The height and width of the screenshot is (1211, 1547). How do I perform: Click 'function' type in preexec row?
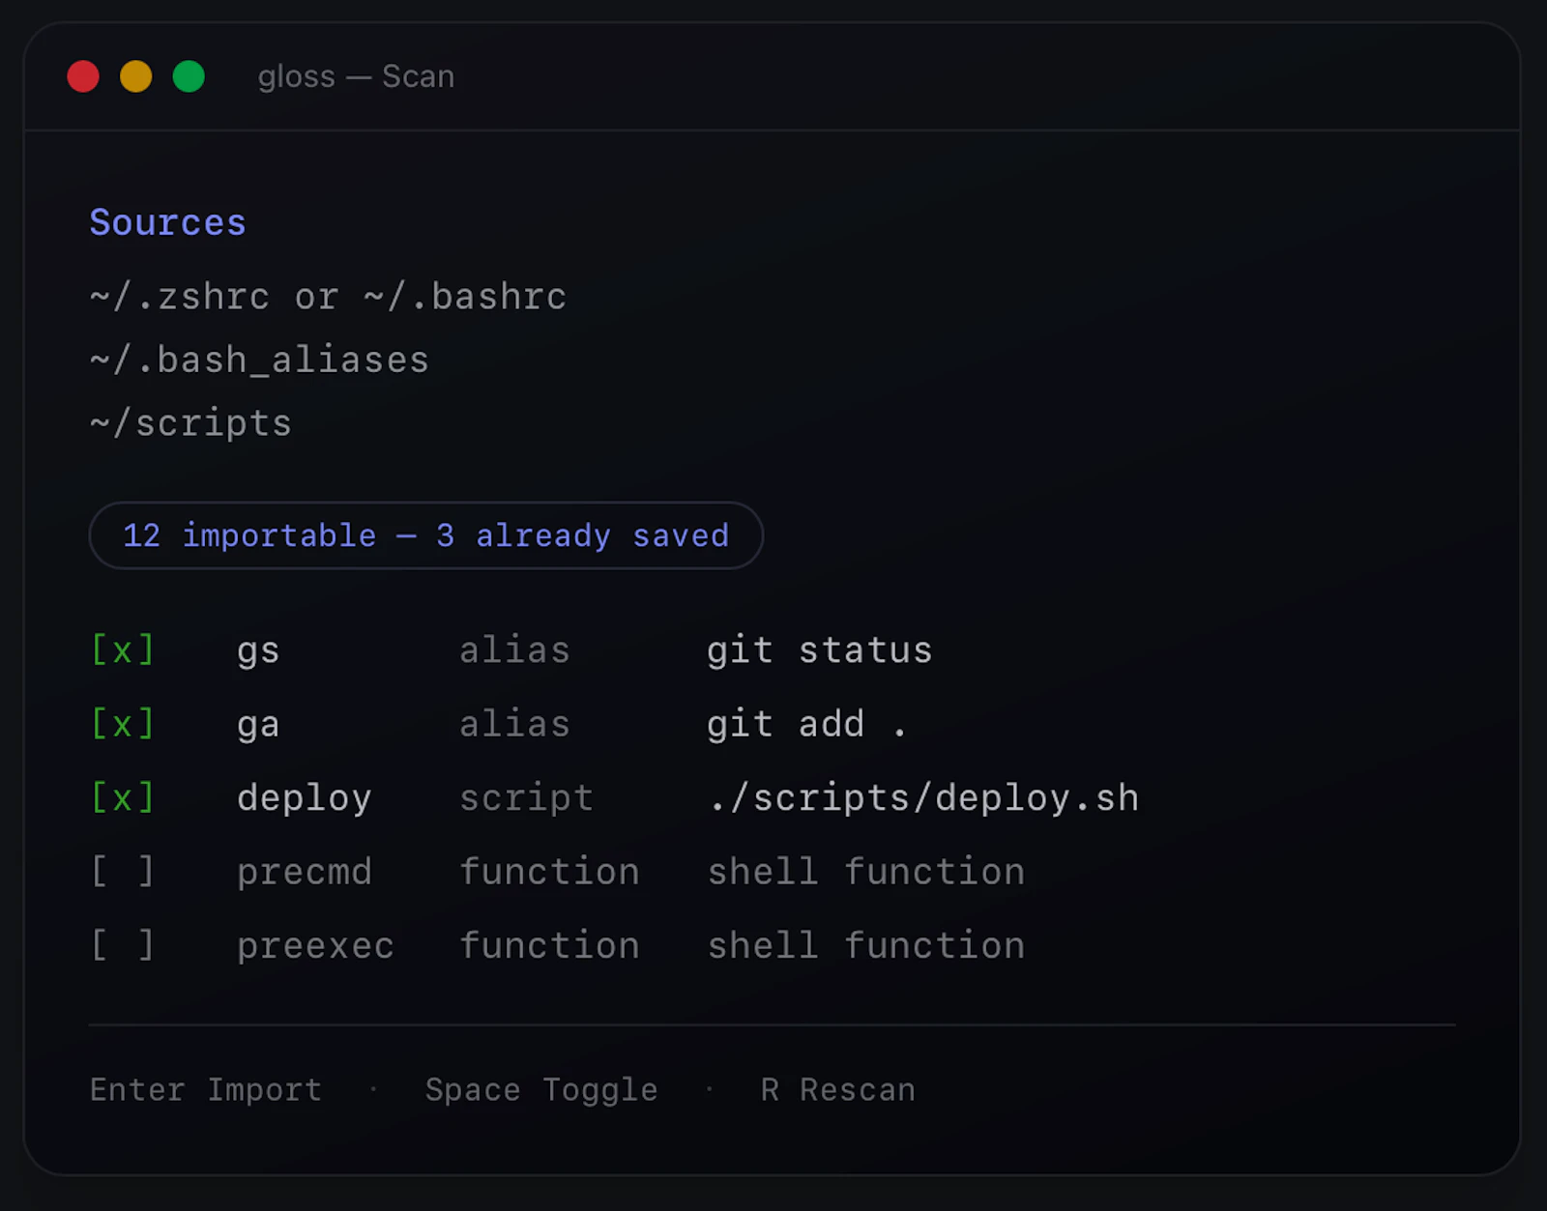549,945
